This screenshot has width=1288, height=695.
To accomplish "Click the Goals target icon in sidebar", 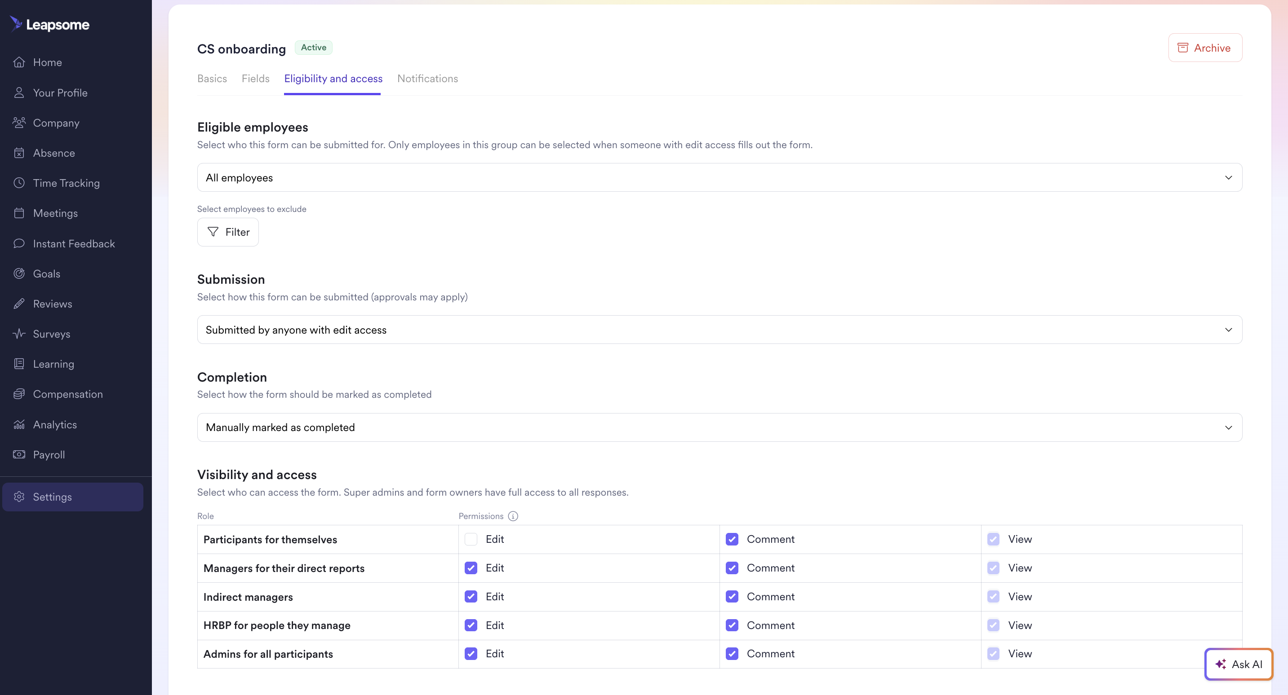I will (19, 273).
